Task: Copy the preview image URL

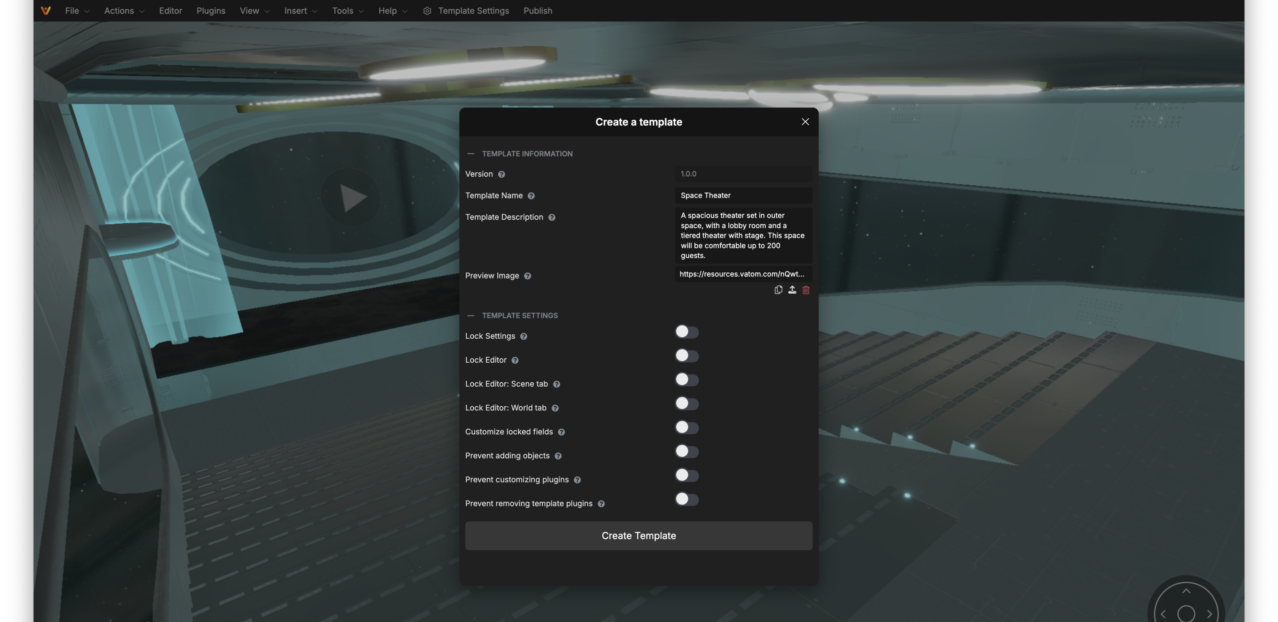Action: [x=778, y=290]
